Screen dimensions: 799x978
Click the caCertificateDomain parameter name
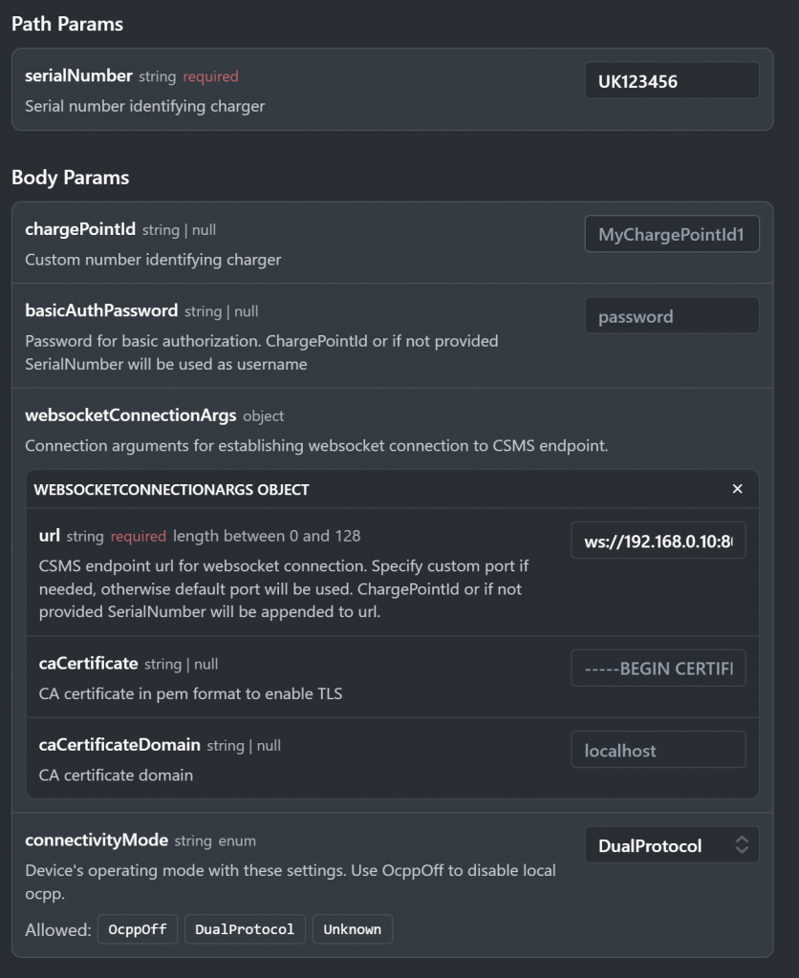click(119, 745)
